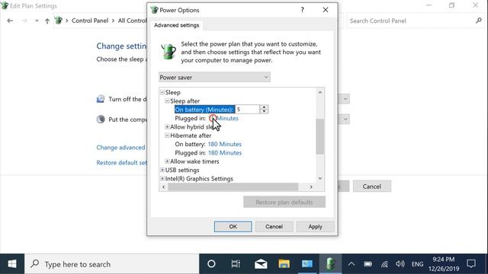
Task: Click Control Panel breadcrumb
Action: coord(90,21)
